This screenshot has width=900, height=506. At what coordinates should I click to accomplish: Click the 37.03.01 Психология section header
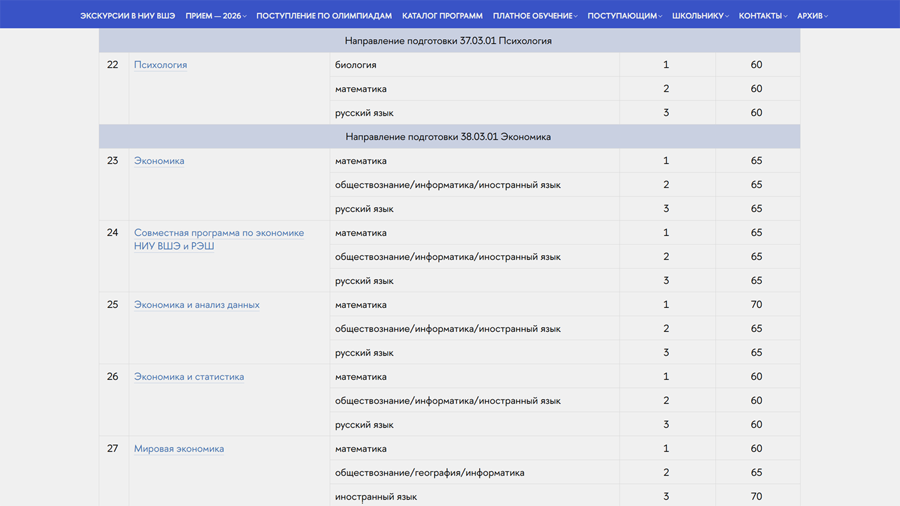point(448,41)
